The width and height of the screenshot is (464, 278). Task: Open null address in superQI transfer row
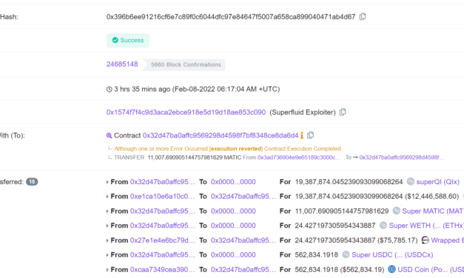click(x=233, y=182)
